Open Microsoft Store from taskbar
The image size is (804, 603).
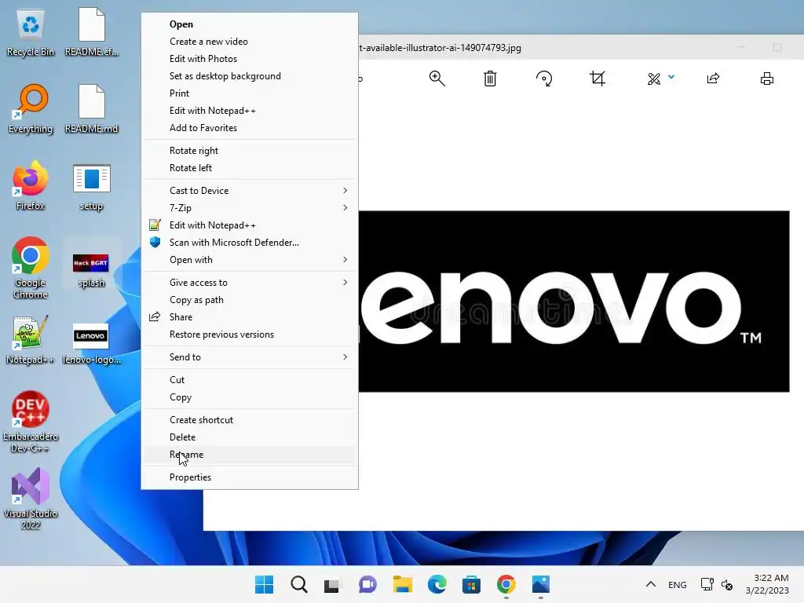(x=471, y=584)
